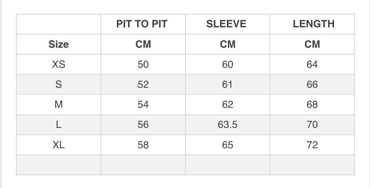Select the XL size row label
The height and width of the screenshot is (188, 370).
59,145
